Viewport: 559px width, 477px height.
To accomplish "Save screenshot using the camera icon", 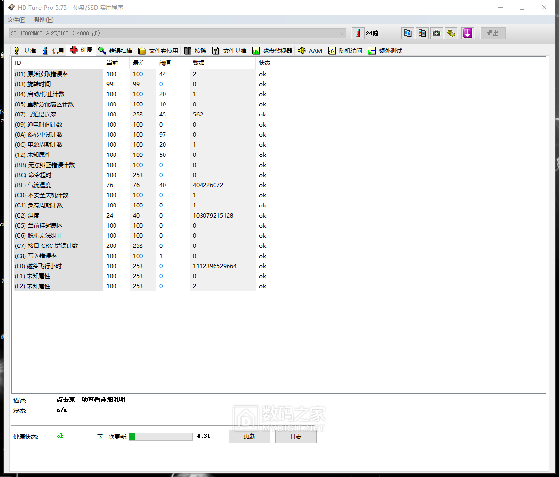I will [436, 33].
